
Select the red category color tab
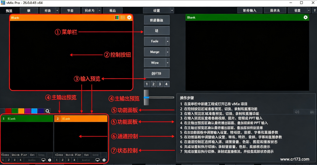(x=8, y=111)
